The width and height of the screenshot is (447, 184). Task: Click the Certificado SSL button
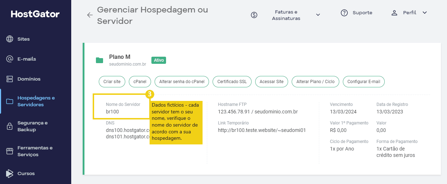(x=232, y=82)
